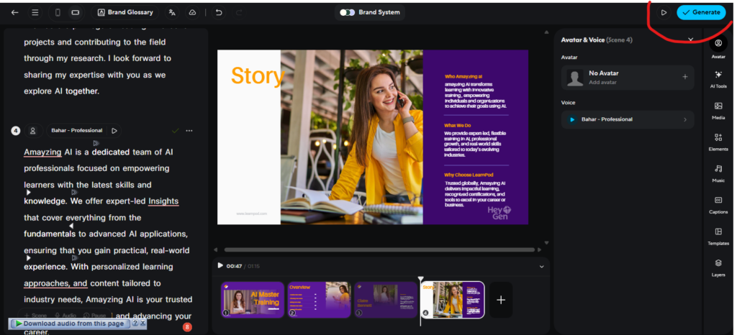Click the red 8 issues badge
This screenshot has width=737, height=335.
(x=187, y=327)
